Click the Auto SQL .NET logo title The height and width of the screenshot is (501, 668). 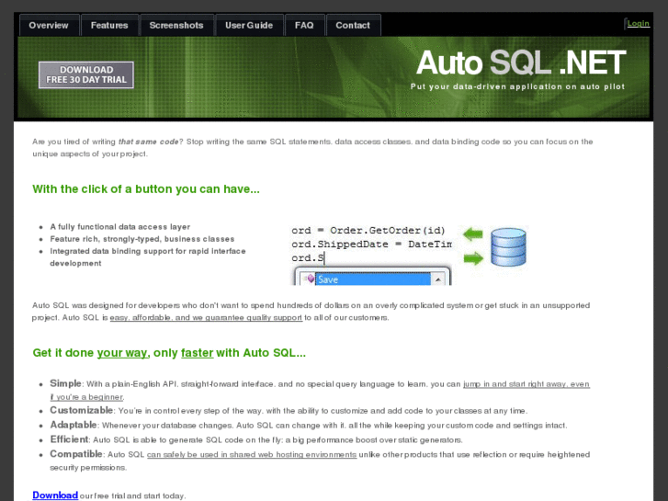click(521, 63)
